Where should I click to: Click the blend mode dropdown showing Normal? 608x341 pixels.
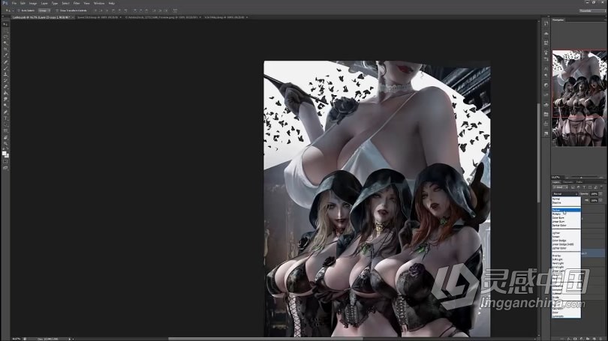point(564,193)
